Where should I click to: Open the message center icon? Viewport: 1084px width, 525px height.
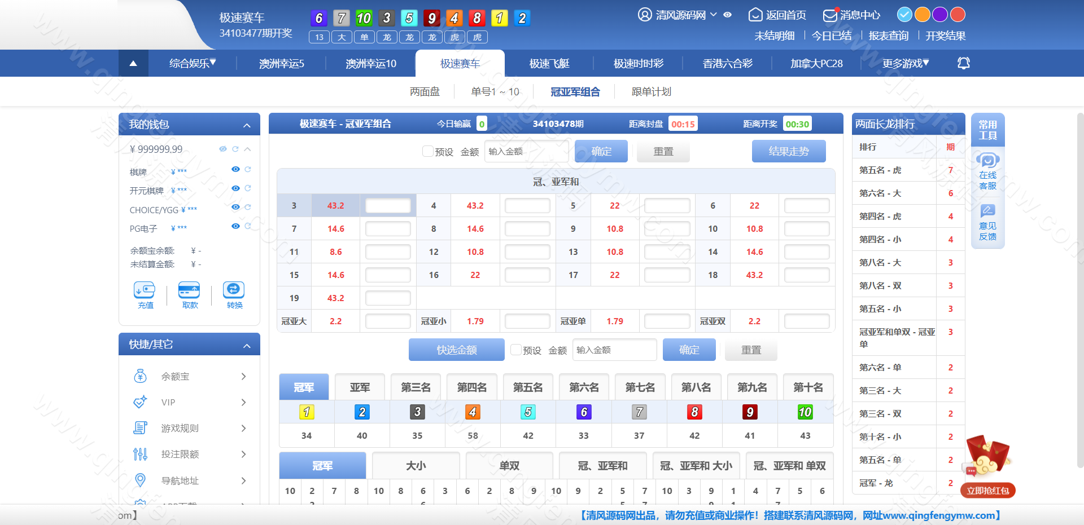tap(830, 15)
